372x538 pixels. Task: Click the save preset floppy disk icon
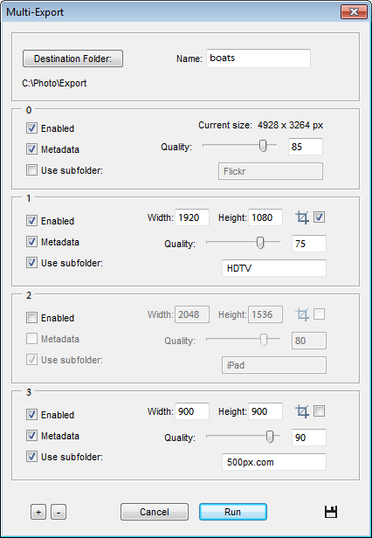331,512
